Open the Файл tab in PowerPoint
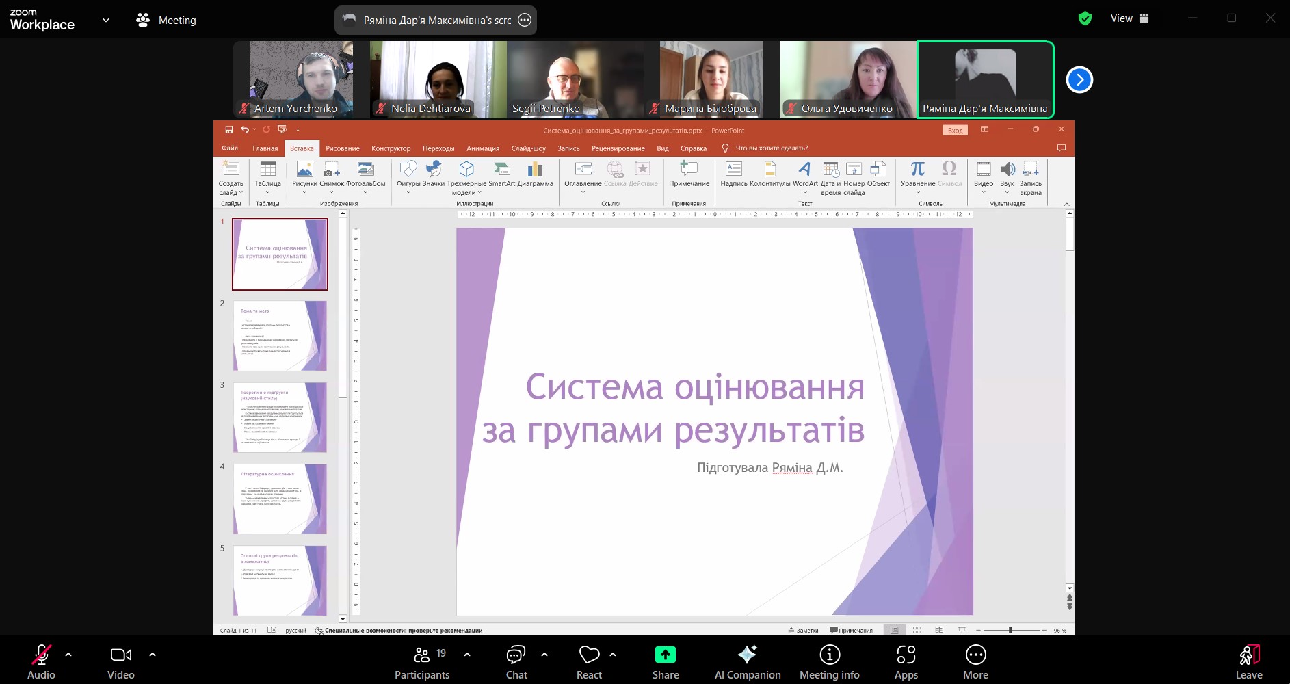The width and height of the screenshot is (1290, 684). pyautogui.click(x=230, y=148)
